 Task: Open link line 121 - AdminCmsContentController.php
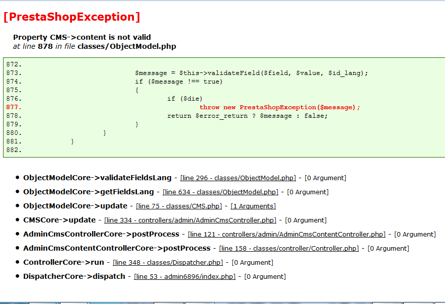[x=286, y=235]
